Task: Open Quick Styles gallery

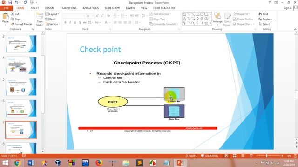Action: [227, 19]
